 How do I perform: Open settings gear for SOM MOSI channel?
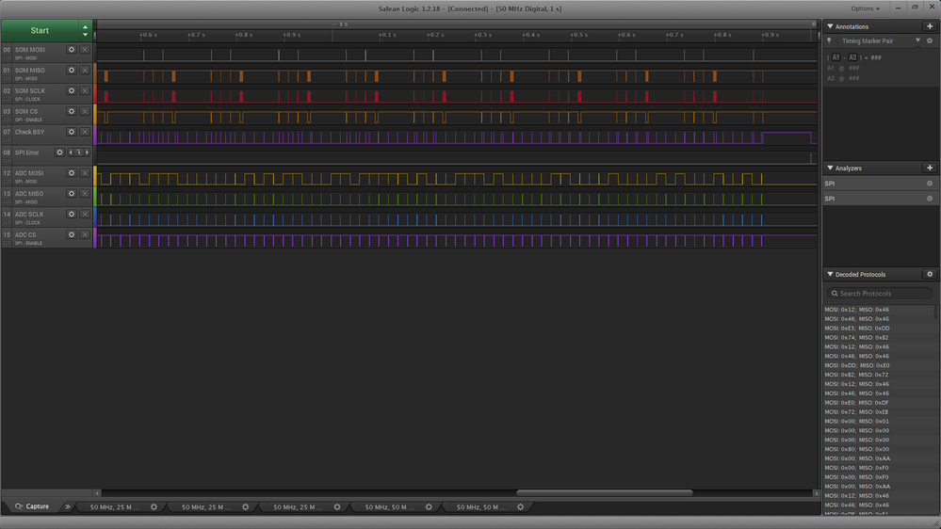72,50
